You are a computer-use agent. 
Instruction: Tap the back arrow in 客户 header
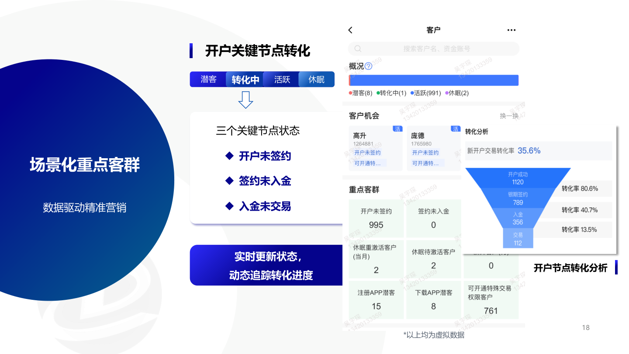[350, 30]
